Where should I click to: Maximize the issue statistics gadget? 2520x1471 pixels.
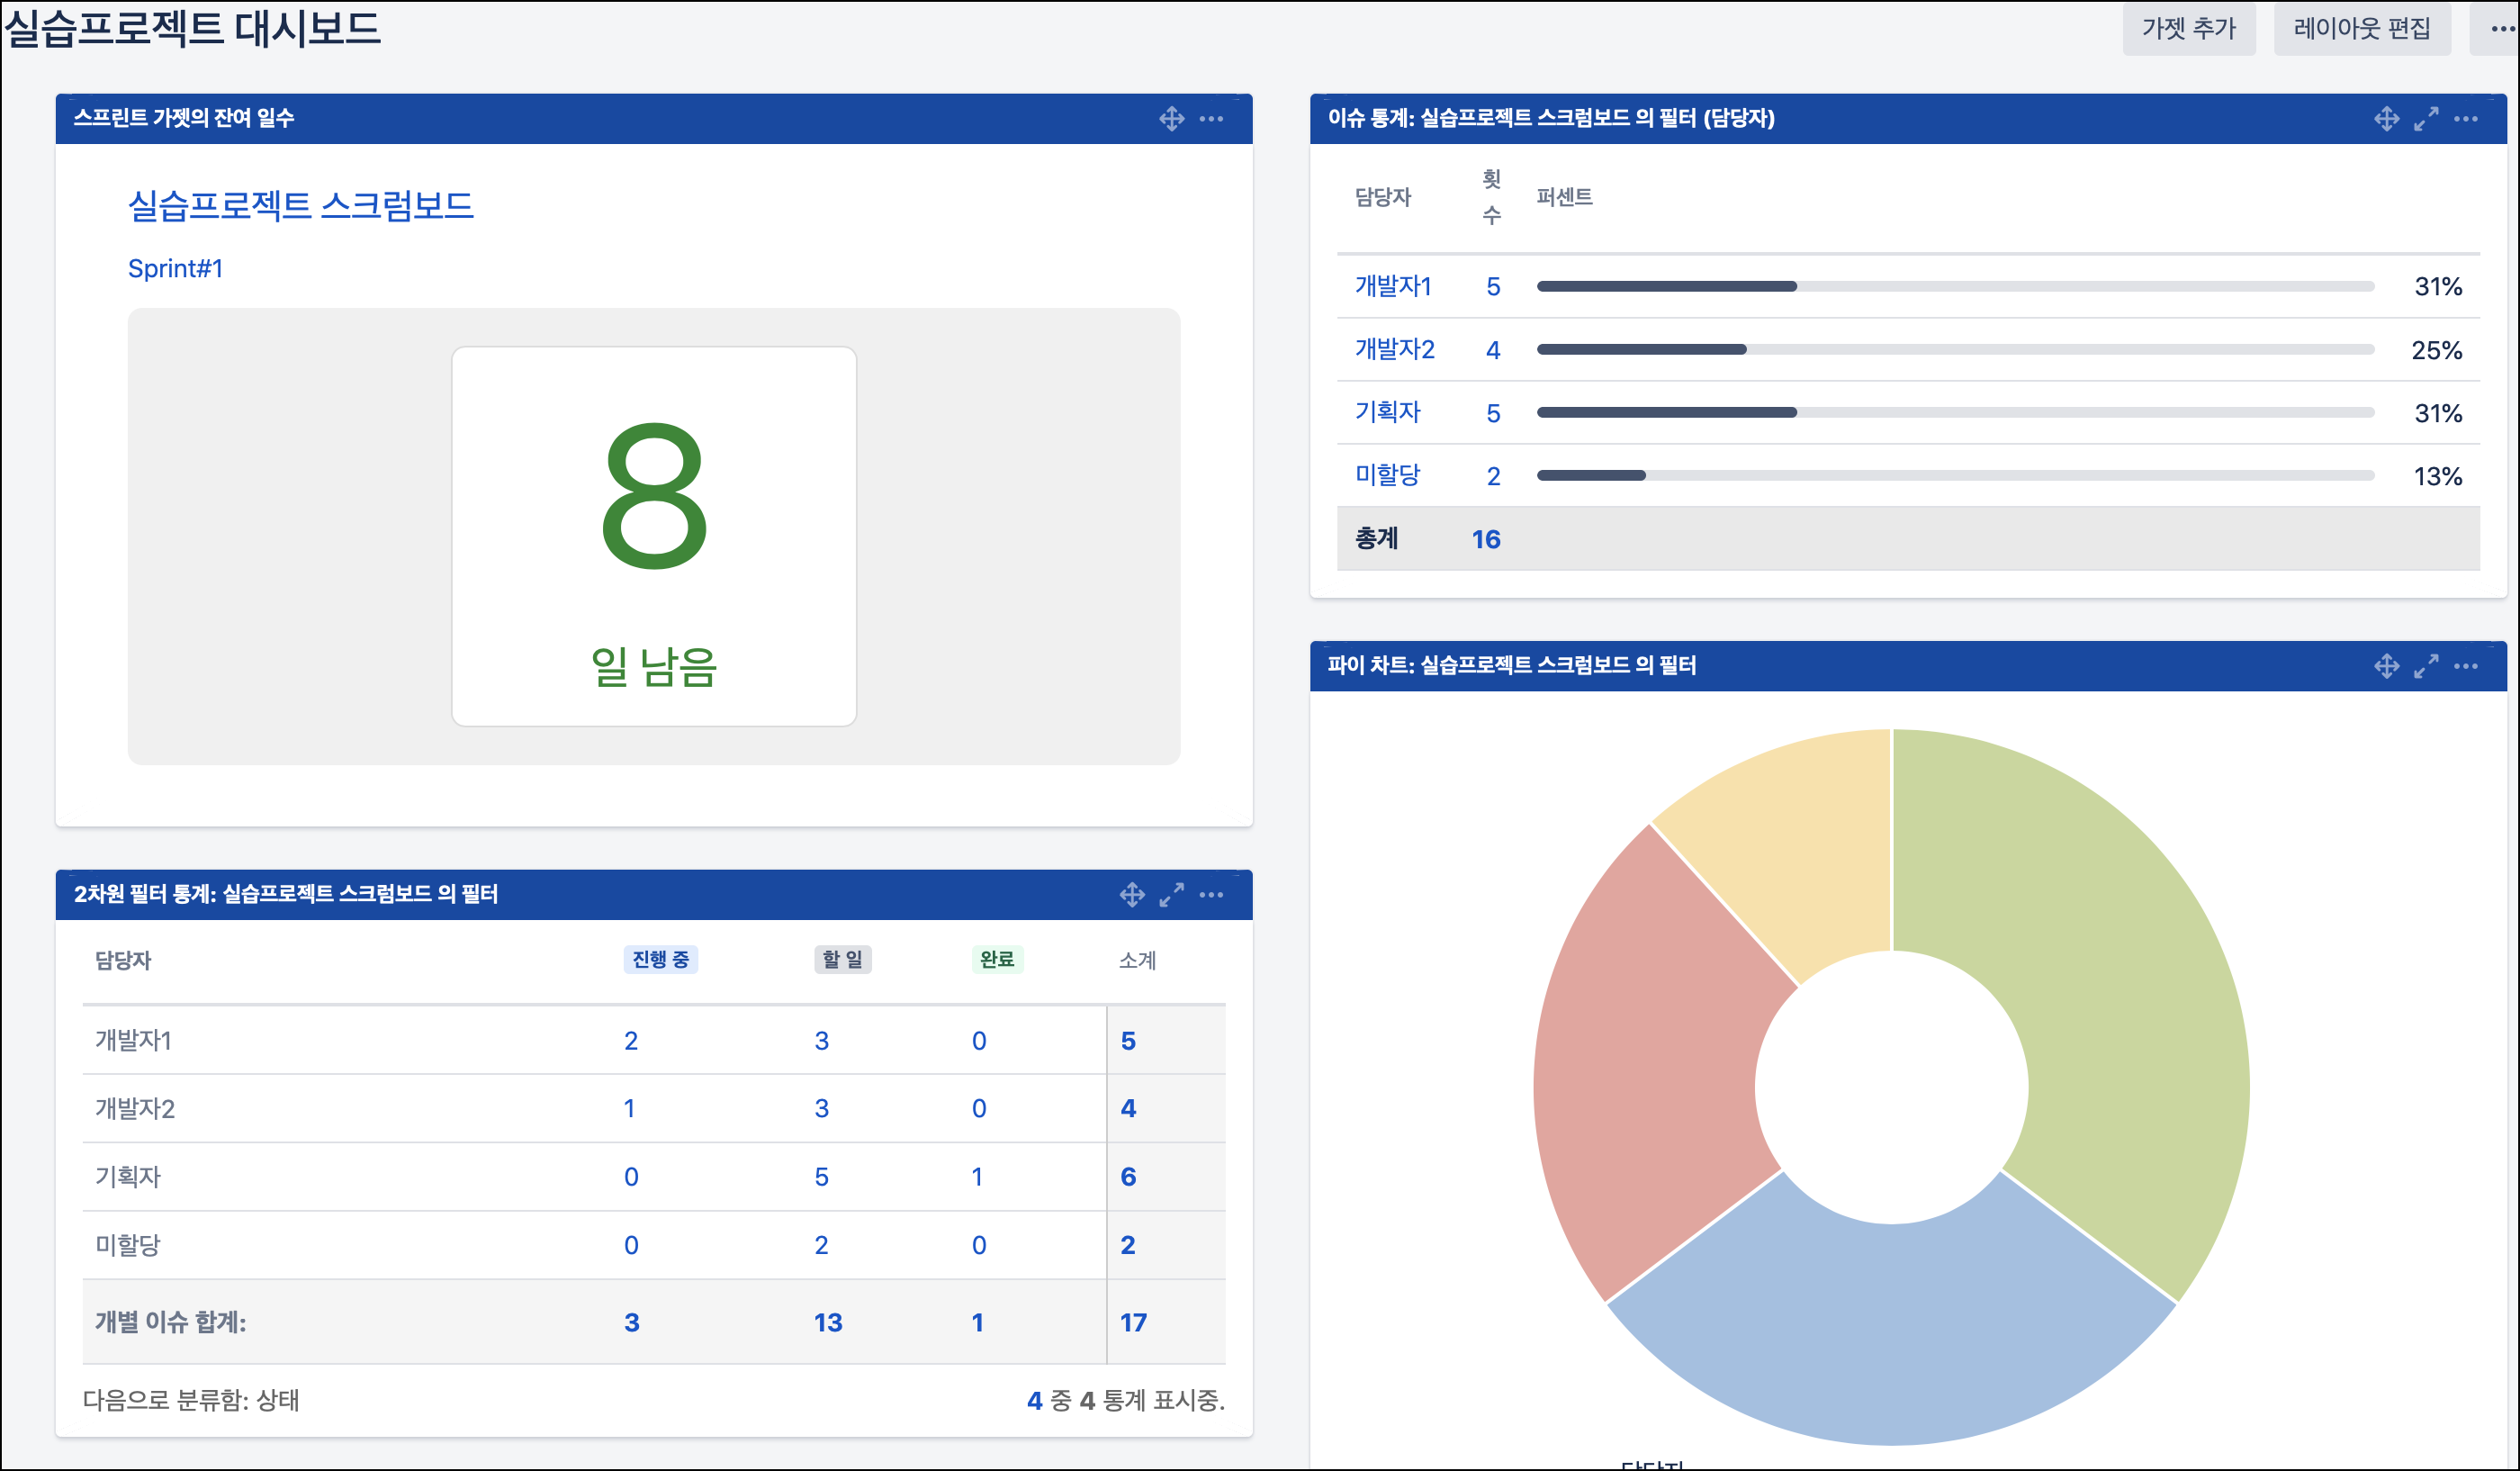pos(2425,119)
